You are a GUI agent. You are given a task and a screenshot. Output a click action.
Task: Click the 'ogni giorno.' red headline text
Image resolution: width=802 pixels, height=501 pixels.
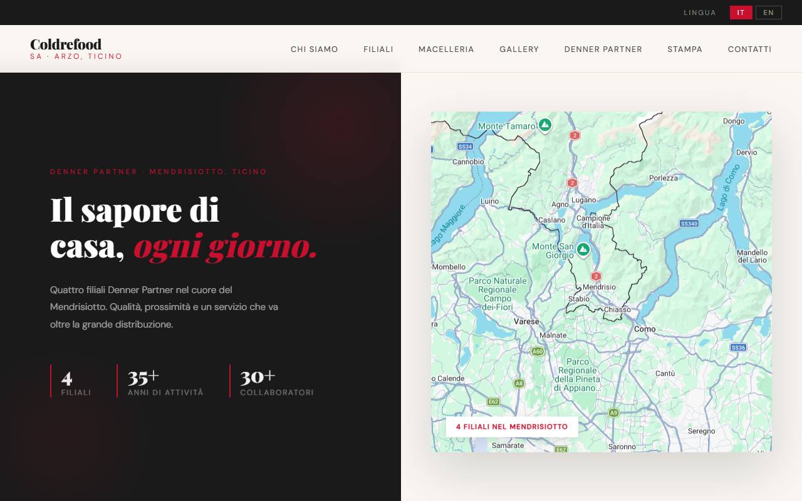tap(226, 247)
